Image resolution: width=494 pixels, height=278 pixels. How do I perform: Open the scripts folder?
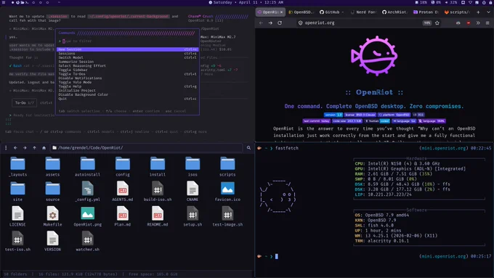pyautogui.click(x=227, y=167)
